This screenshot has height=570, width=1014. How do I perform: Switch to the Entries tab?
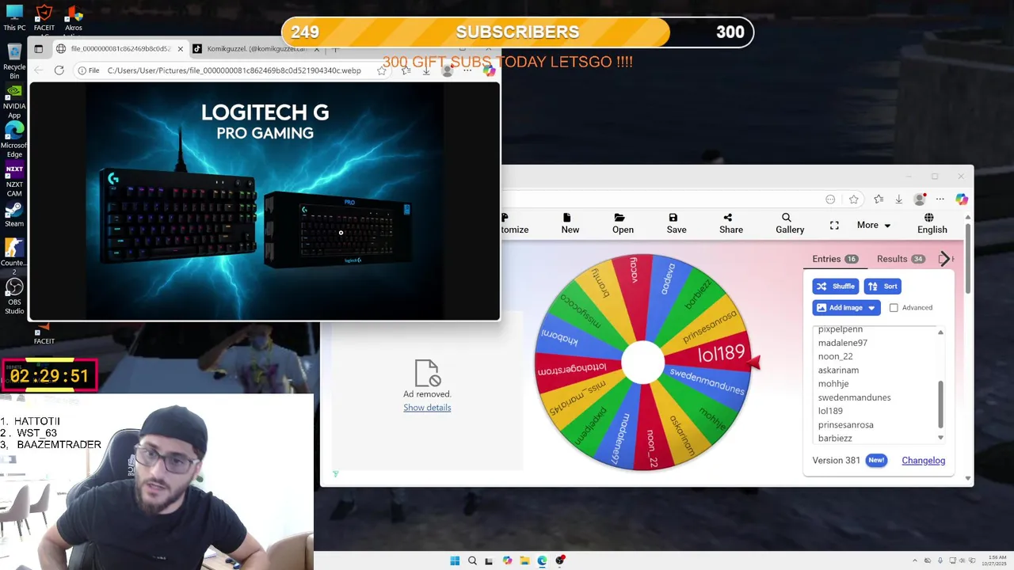pos(834,259)
